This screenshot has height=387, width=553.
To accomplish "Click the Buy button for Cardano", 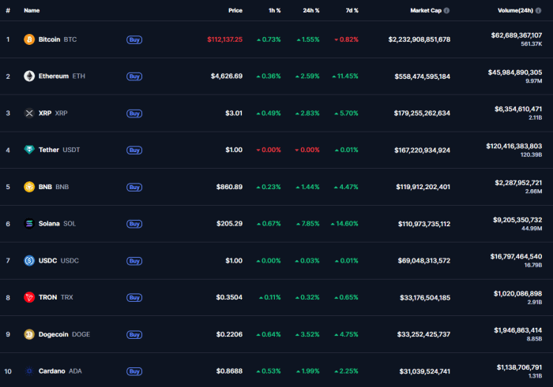I will (x=134, y=371).
